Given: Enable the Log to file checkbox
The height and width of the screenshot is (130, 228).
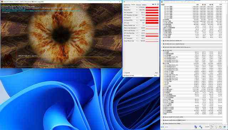Looking at the screenshot, I should click(x=124, y=73).
